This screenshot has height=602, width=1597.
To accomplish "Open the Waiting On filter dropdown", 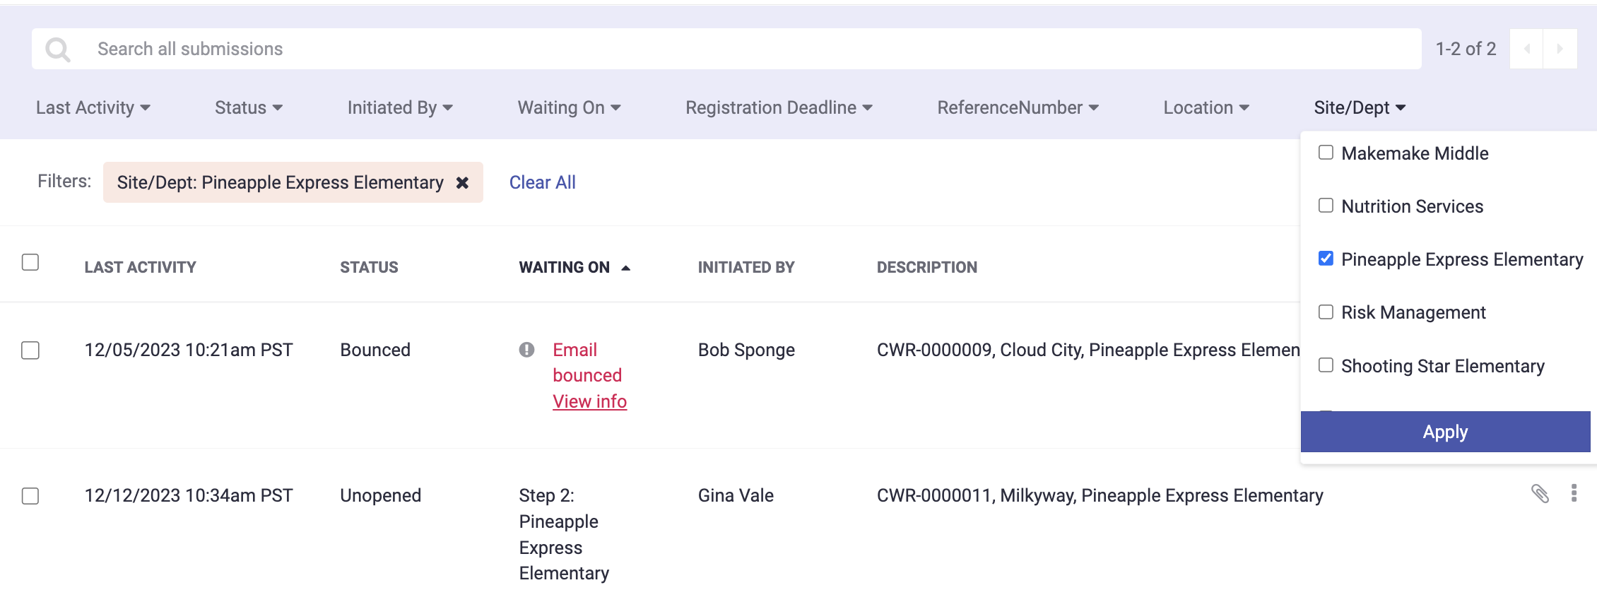I will click(x=569, y=107).
